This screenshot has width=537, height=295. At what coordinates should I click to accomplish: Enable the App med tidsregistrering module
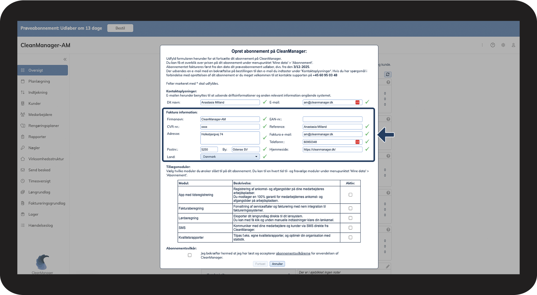(350, 195)
